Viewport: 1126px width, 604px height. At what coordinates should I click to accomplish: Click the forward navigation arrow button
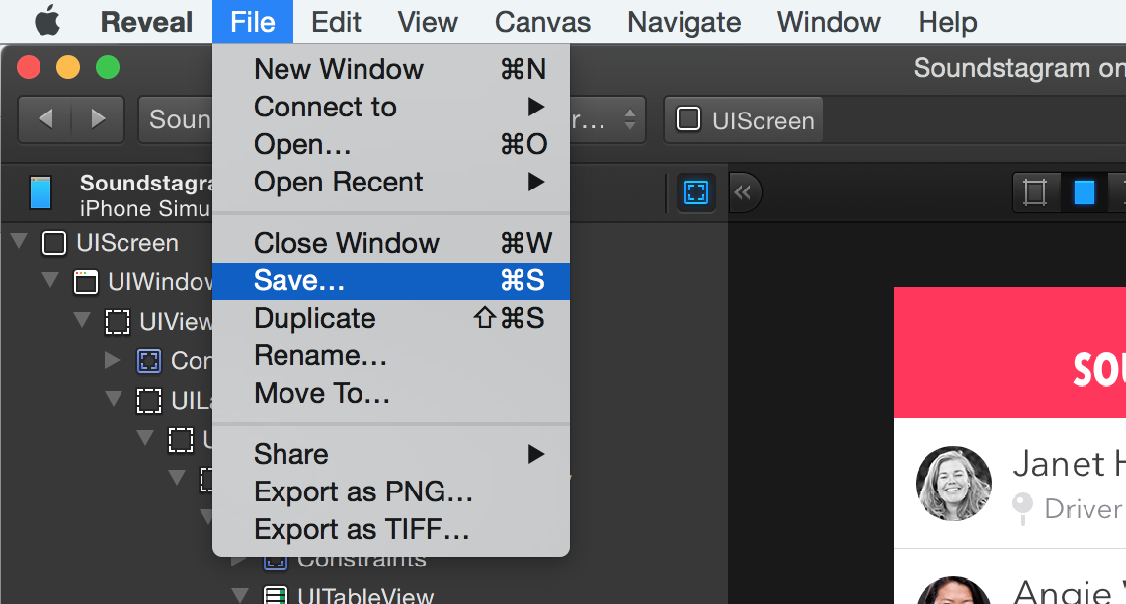click(98, 119)
